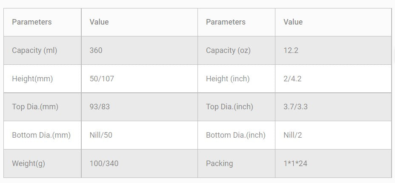The height and width of the screenshot is (183, 395).
Task: Click the Weight(g) parameter cell
Action: coord(29,163)
